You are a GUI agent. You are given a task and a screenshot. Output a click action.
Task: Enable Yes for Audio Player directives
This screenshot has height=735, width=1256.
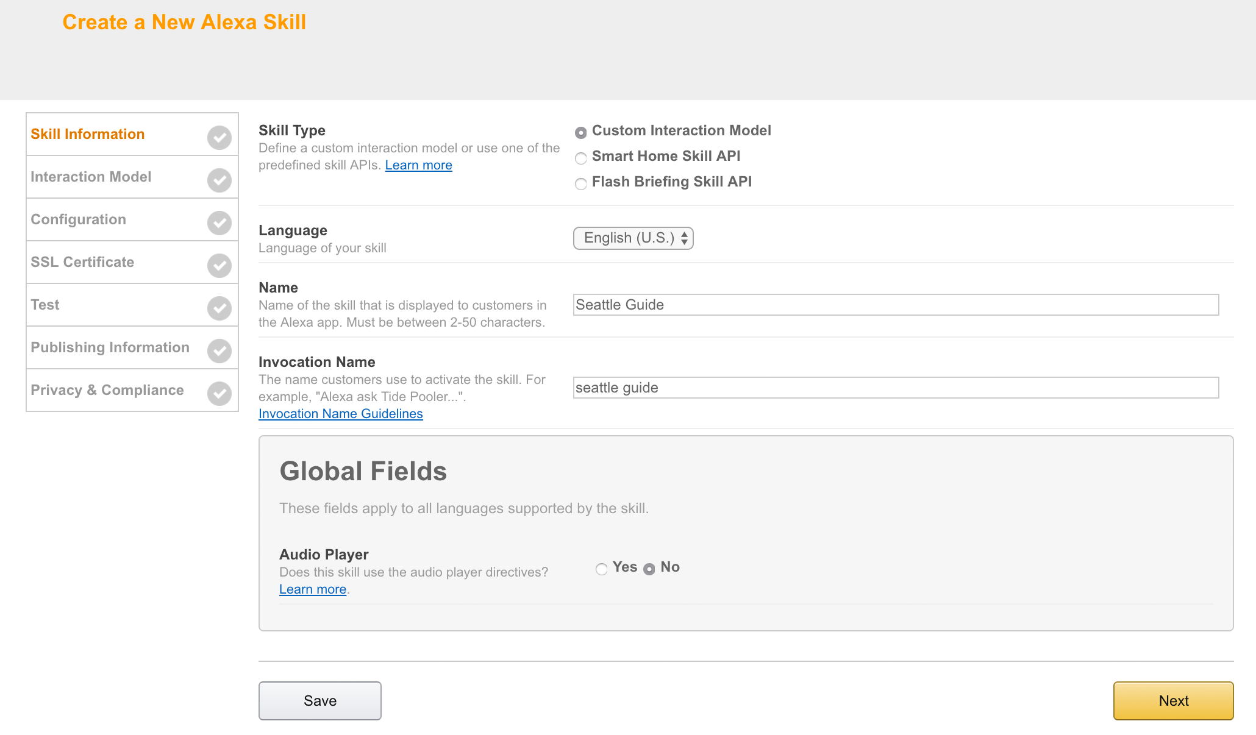pos(601,569)
